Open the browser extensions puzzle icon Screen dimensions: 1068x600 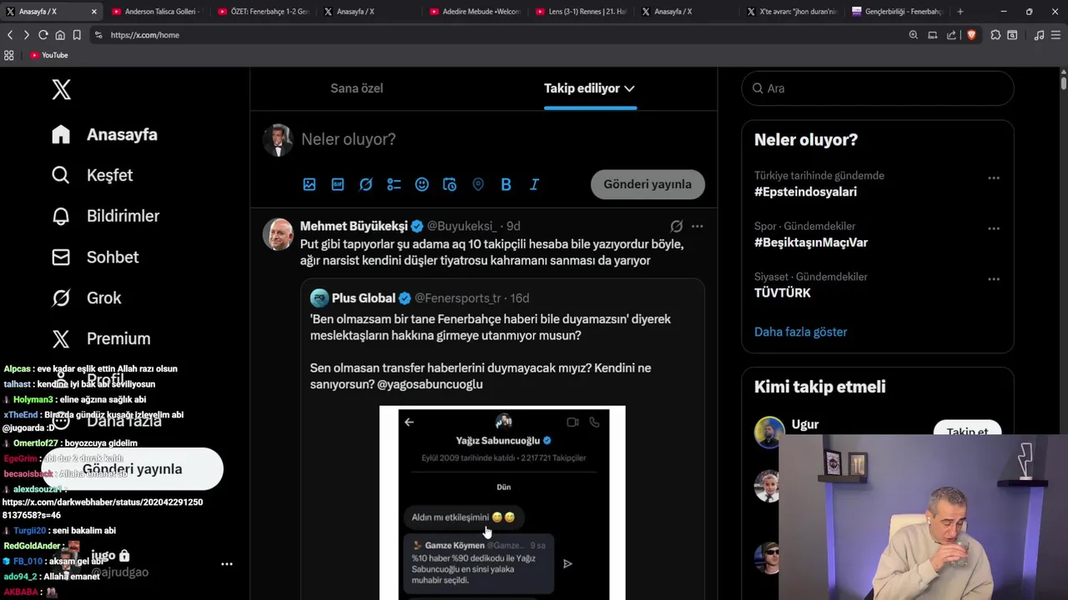pos(995,35)
